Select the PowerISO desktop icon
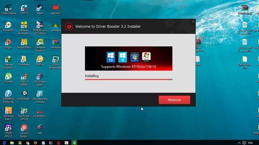Screen dimensions: 259x145 (x=8, y=27)
